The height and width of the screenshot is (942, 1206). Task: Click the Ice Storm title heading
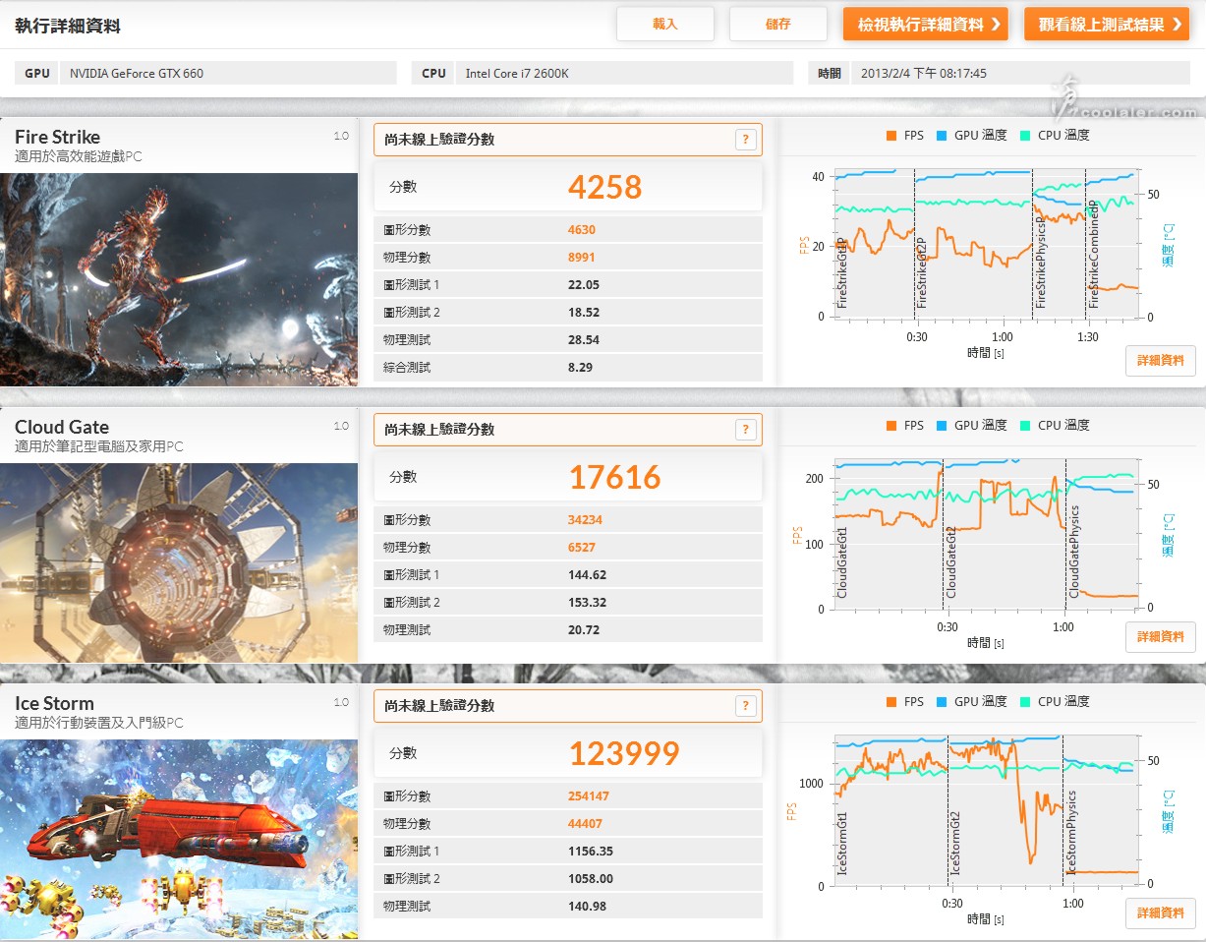point(54,704)
